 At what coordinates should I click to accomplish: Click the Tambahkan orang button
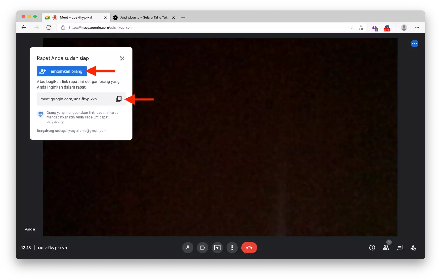62,71
